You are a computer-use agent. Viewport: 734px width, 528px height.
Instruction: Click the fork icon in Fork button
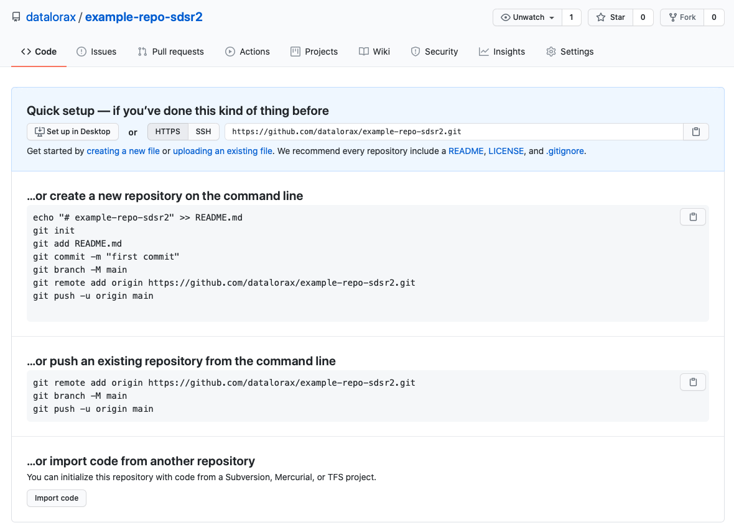[672, 17]
